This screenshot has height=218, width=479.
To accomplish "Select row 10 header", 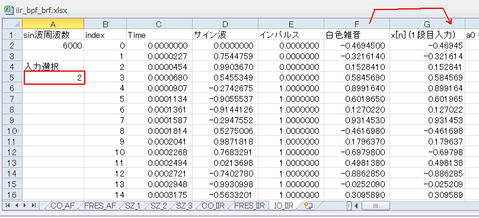I will [12, 132].
